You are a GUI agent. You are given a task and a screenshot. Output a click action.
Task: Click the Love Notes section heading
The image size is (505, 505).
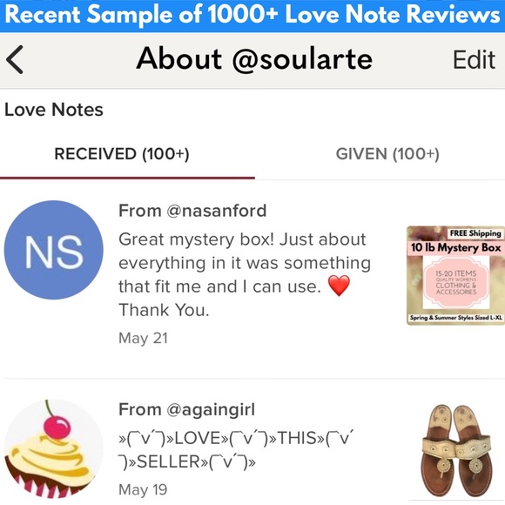(54, 110)
